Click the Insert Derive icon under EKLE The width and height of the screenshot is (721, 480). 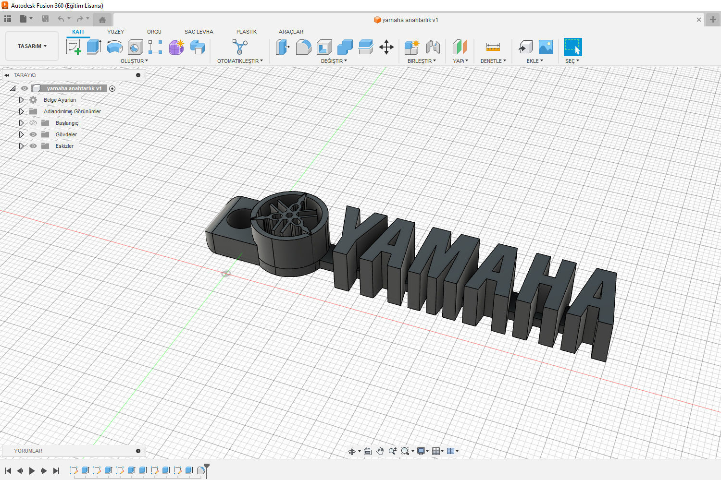[525, 47]
